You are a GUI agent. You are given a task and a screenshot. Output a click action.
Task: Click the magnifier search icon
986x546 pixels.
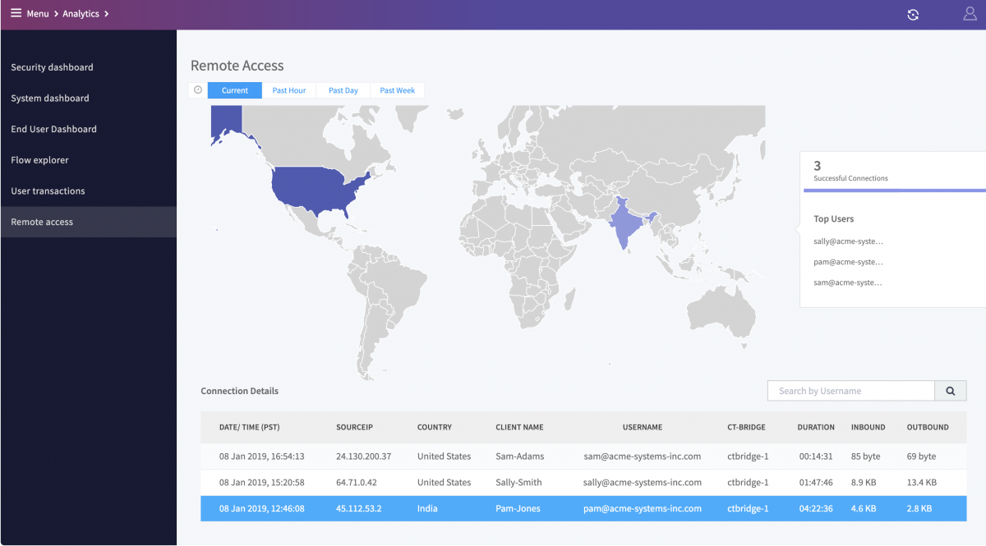pyautogui.click(x=951, y=390)
